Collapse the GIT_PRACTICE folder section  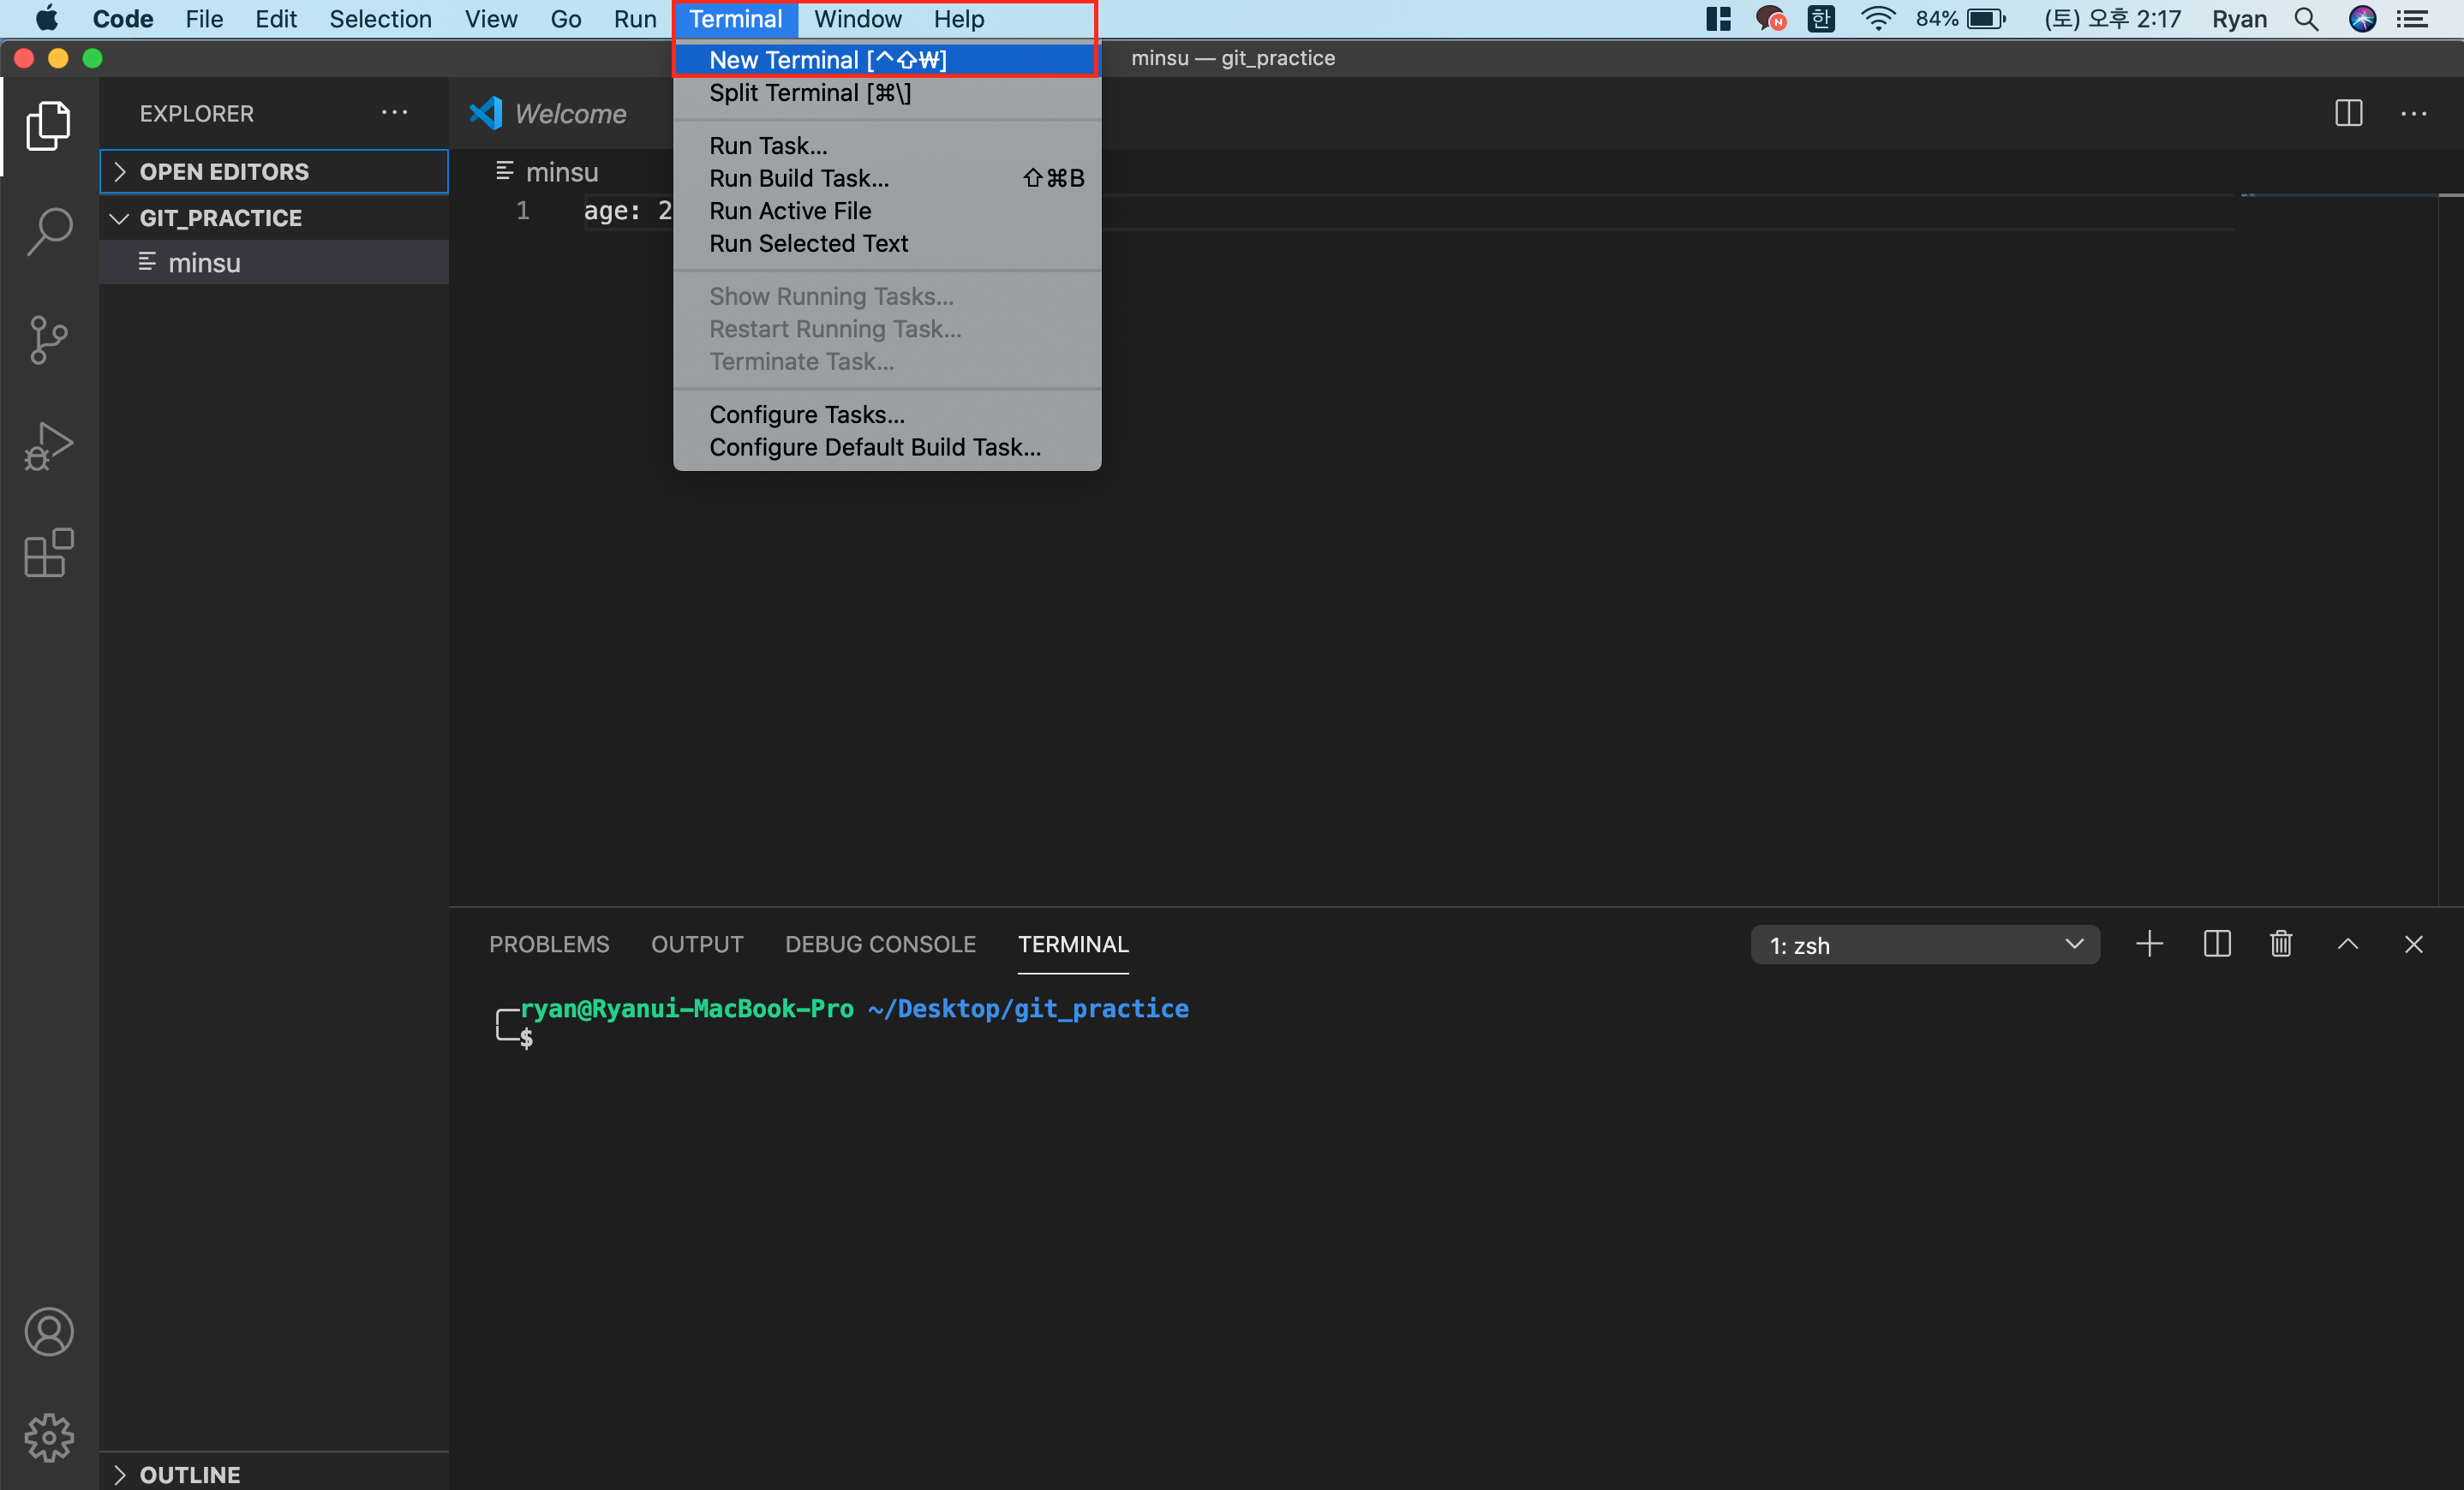point(220,218)
